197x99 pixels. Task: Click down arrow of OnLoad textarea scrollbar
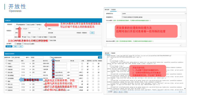coord(180,37)
